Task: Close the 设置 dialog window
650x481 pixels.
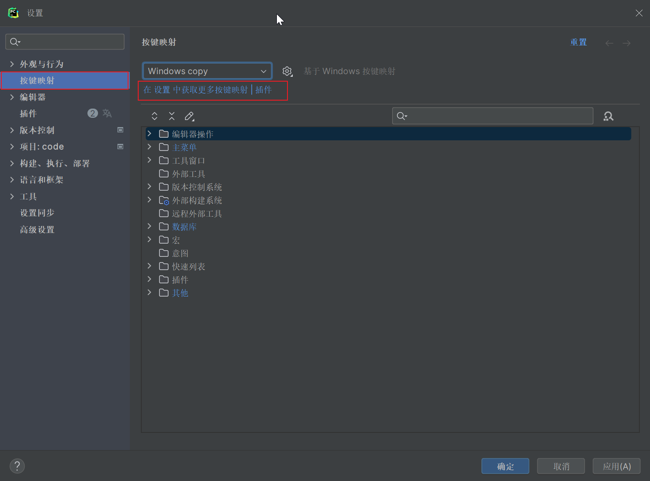Action: (x=639, y=13)
